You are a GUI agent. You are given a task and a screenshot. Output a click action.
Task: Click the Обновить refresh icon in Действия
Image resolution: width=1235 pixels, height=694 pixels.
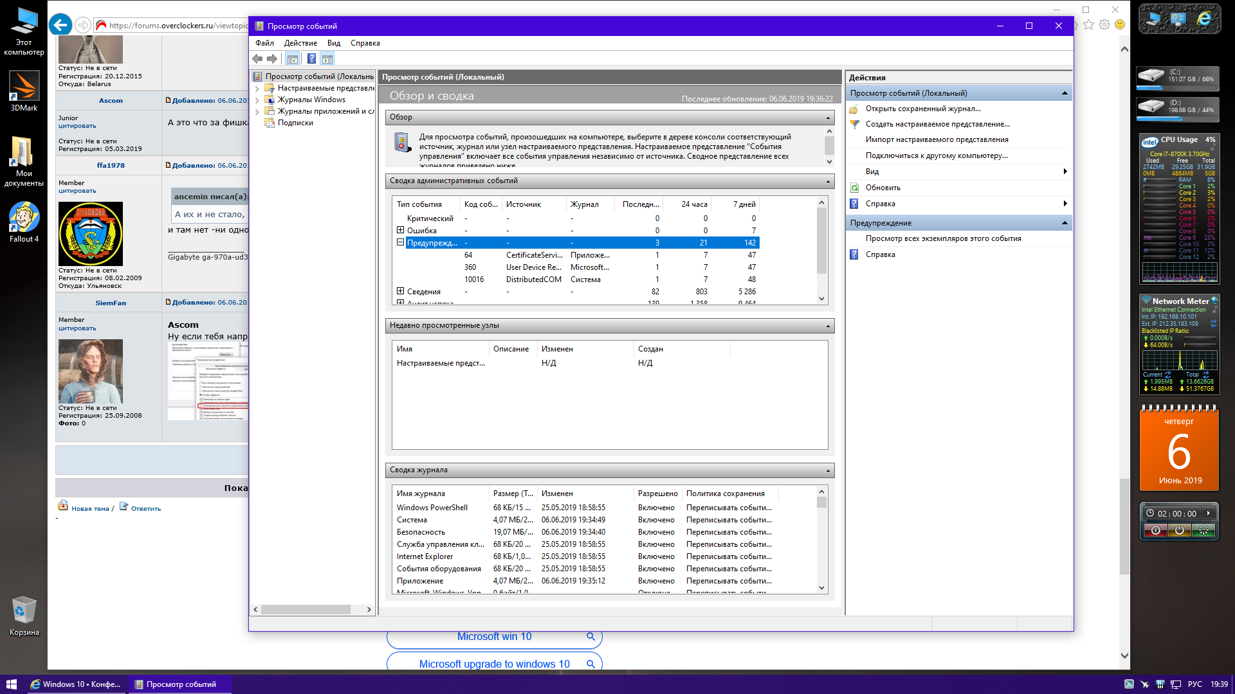pyautogui.click(x=854, y=188)
